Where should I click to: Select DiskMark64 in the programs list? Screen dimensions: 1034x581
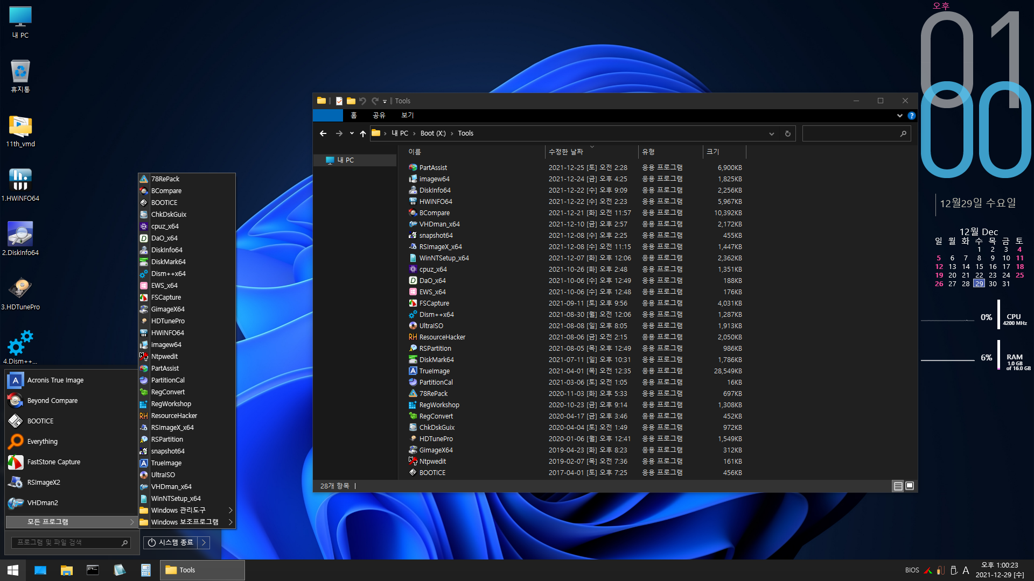(186, 262)
